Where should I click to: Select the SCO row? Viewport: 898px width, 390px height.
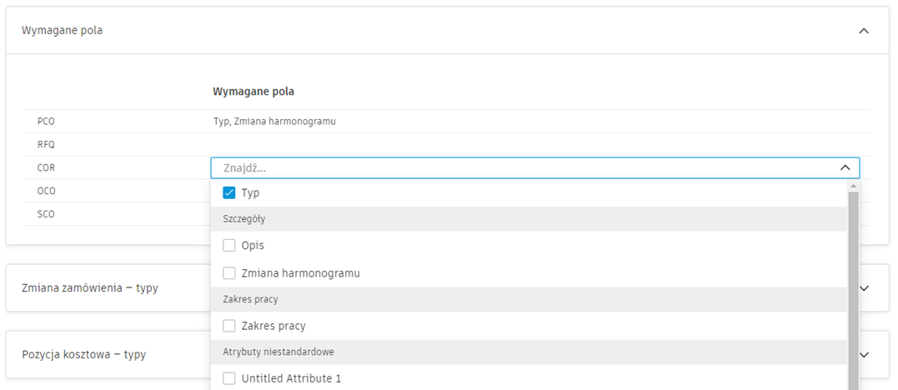tap(47, 214)
